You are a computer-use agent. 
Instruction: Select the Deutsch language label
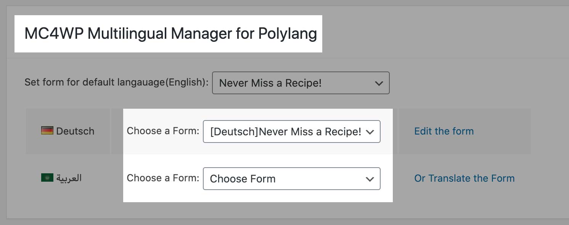pos(75,131)
